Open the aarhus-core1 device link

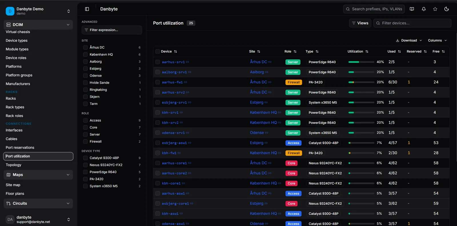[x=174, y=163]
